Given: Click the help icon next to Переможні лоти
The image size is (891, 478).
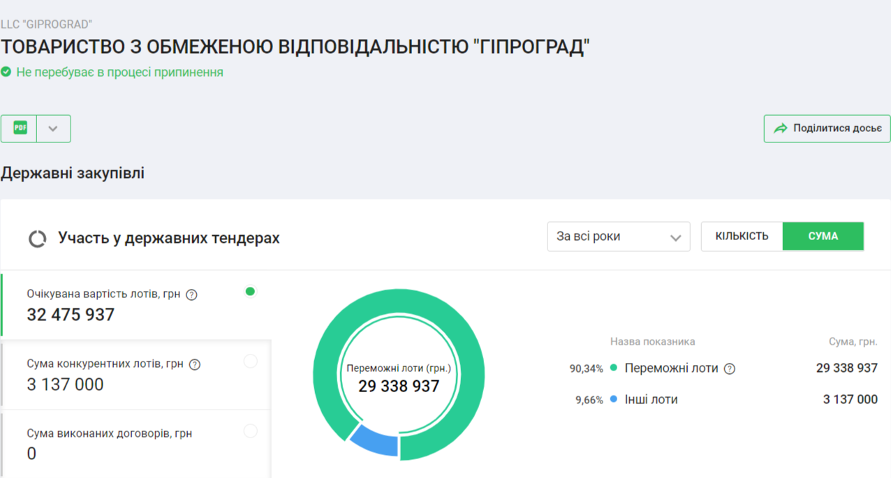Looking at the screenshot, I should pyautogui.click(x=730, y=368).
